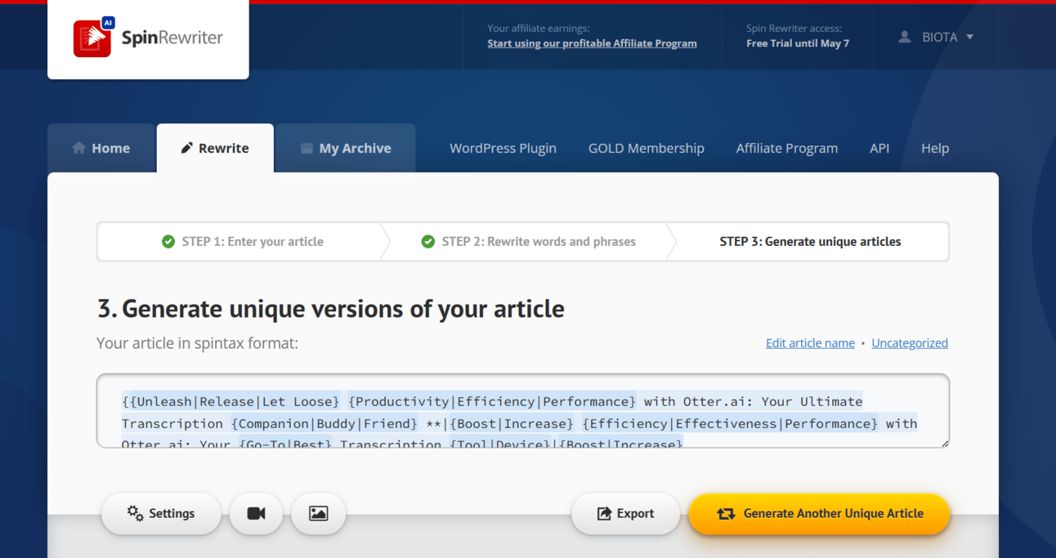The image size is (1056, 558).
Task: Open the API menu item
Action: point(879,148)
